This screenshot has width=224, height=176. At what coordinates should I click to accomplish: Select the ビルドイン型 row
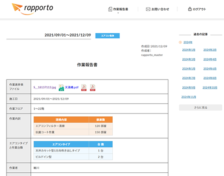point(73,157)
